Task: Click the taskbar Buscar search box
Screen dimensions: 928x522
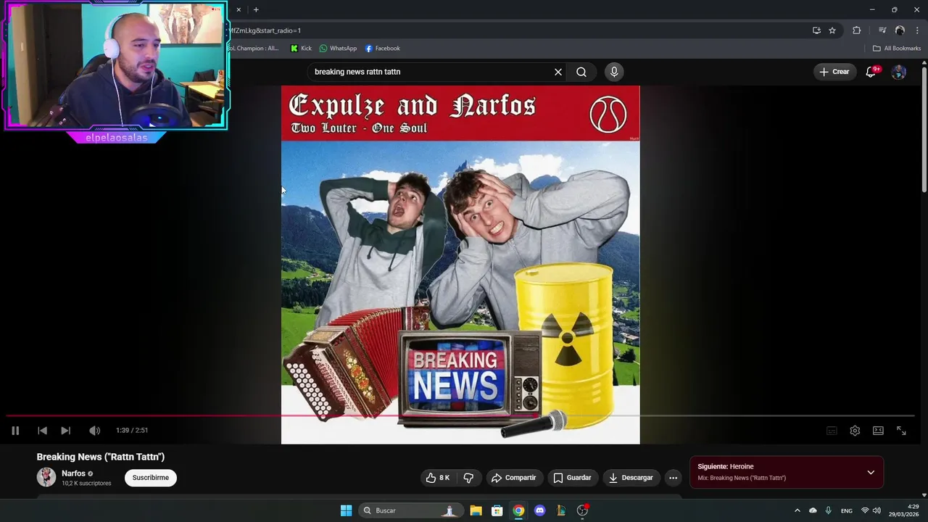Action: 410,510
